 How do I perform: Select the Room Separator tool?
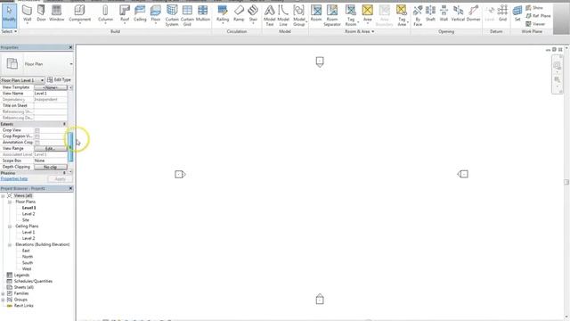[332, 15]
